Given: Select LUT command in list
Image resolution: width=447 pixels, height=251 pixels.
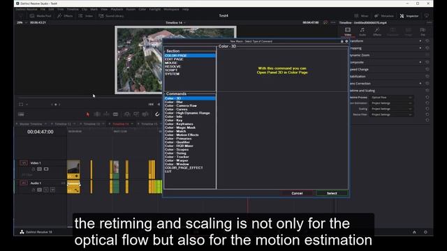Looking at the screenshot, I should [x=189, y=172].
